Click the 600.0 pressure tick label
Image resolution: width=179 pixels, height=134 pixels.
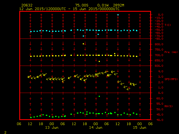[x=158, y=66]
